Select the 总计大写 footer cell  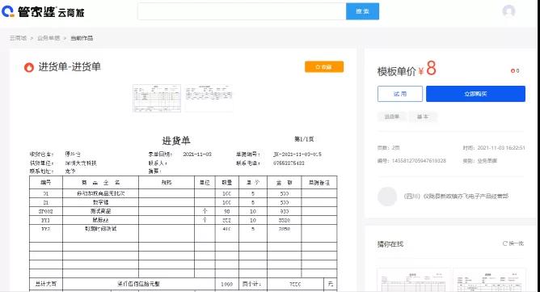[46, 284]
